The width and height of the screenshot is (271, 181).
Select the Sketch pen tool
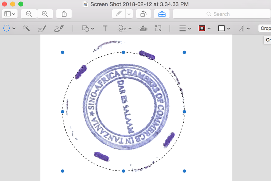click(x=42, y=28)
